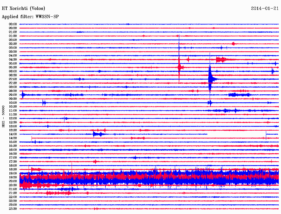Click the 00:30 trace time label
Image resolution: width=281 pixels, height=214 pixels.
coord(13,28)
